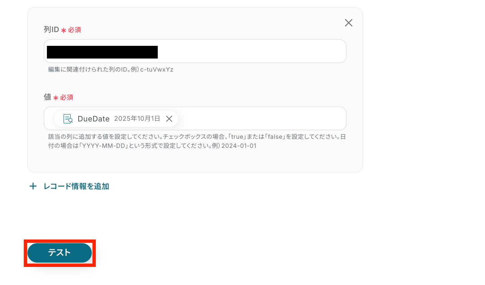Click inside the 値 input field
Viewport: 485px width, 285px height.
[195, 118]
